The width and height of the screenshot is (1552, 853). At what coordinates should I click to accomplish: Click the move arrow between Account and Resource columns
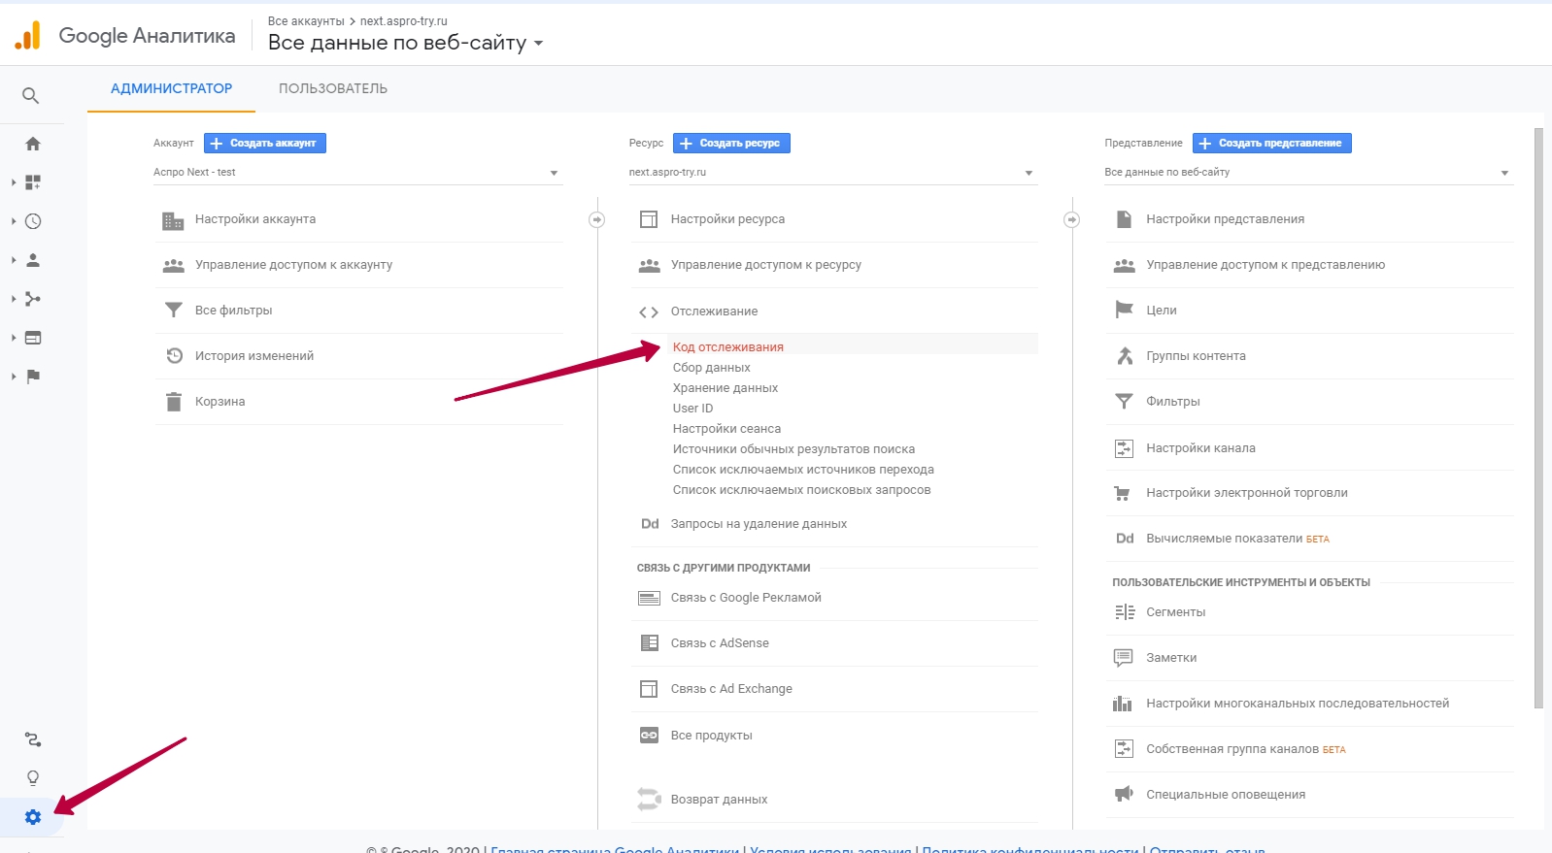[x=597, y=220]
